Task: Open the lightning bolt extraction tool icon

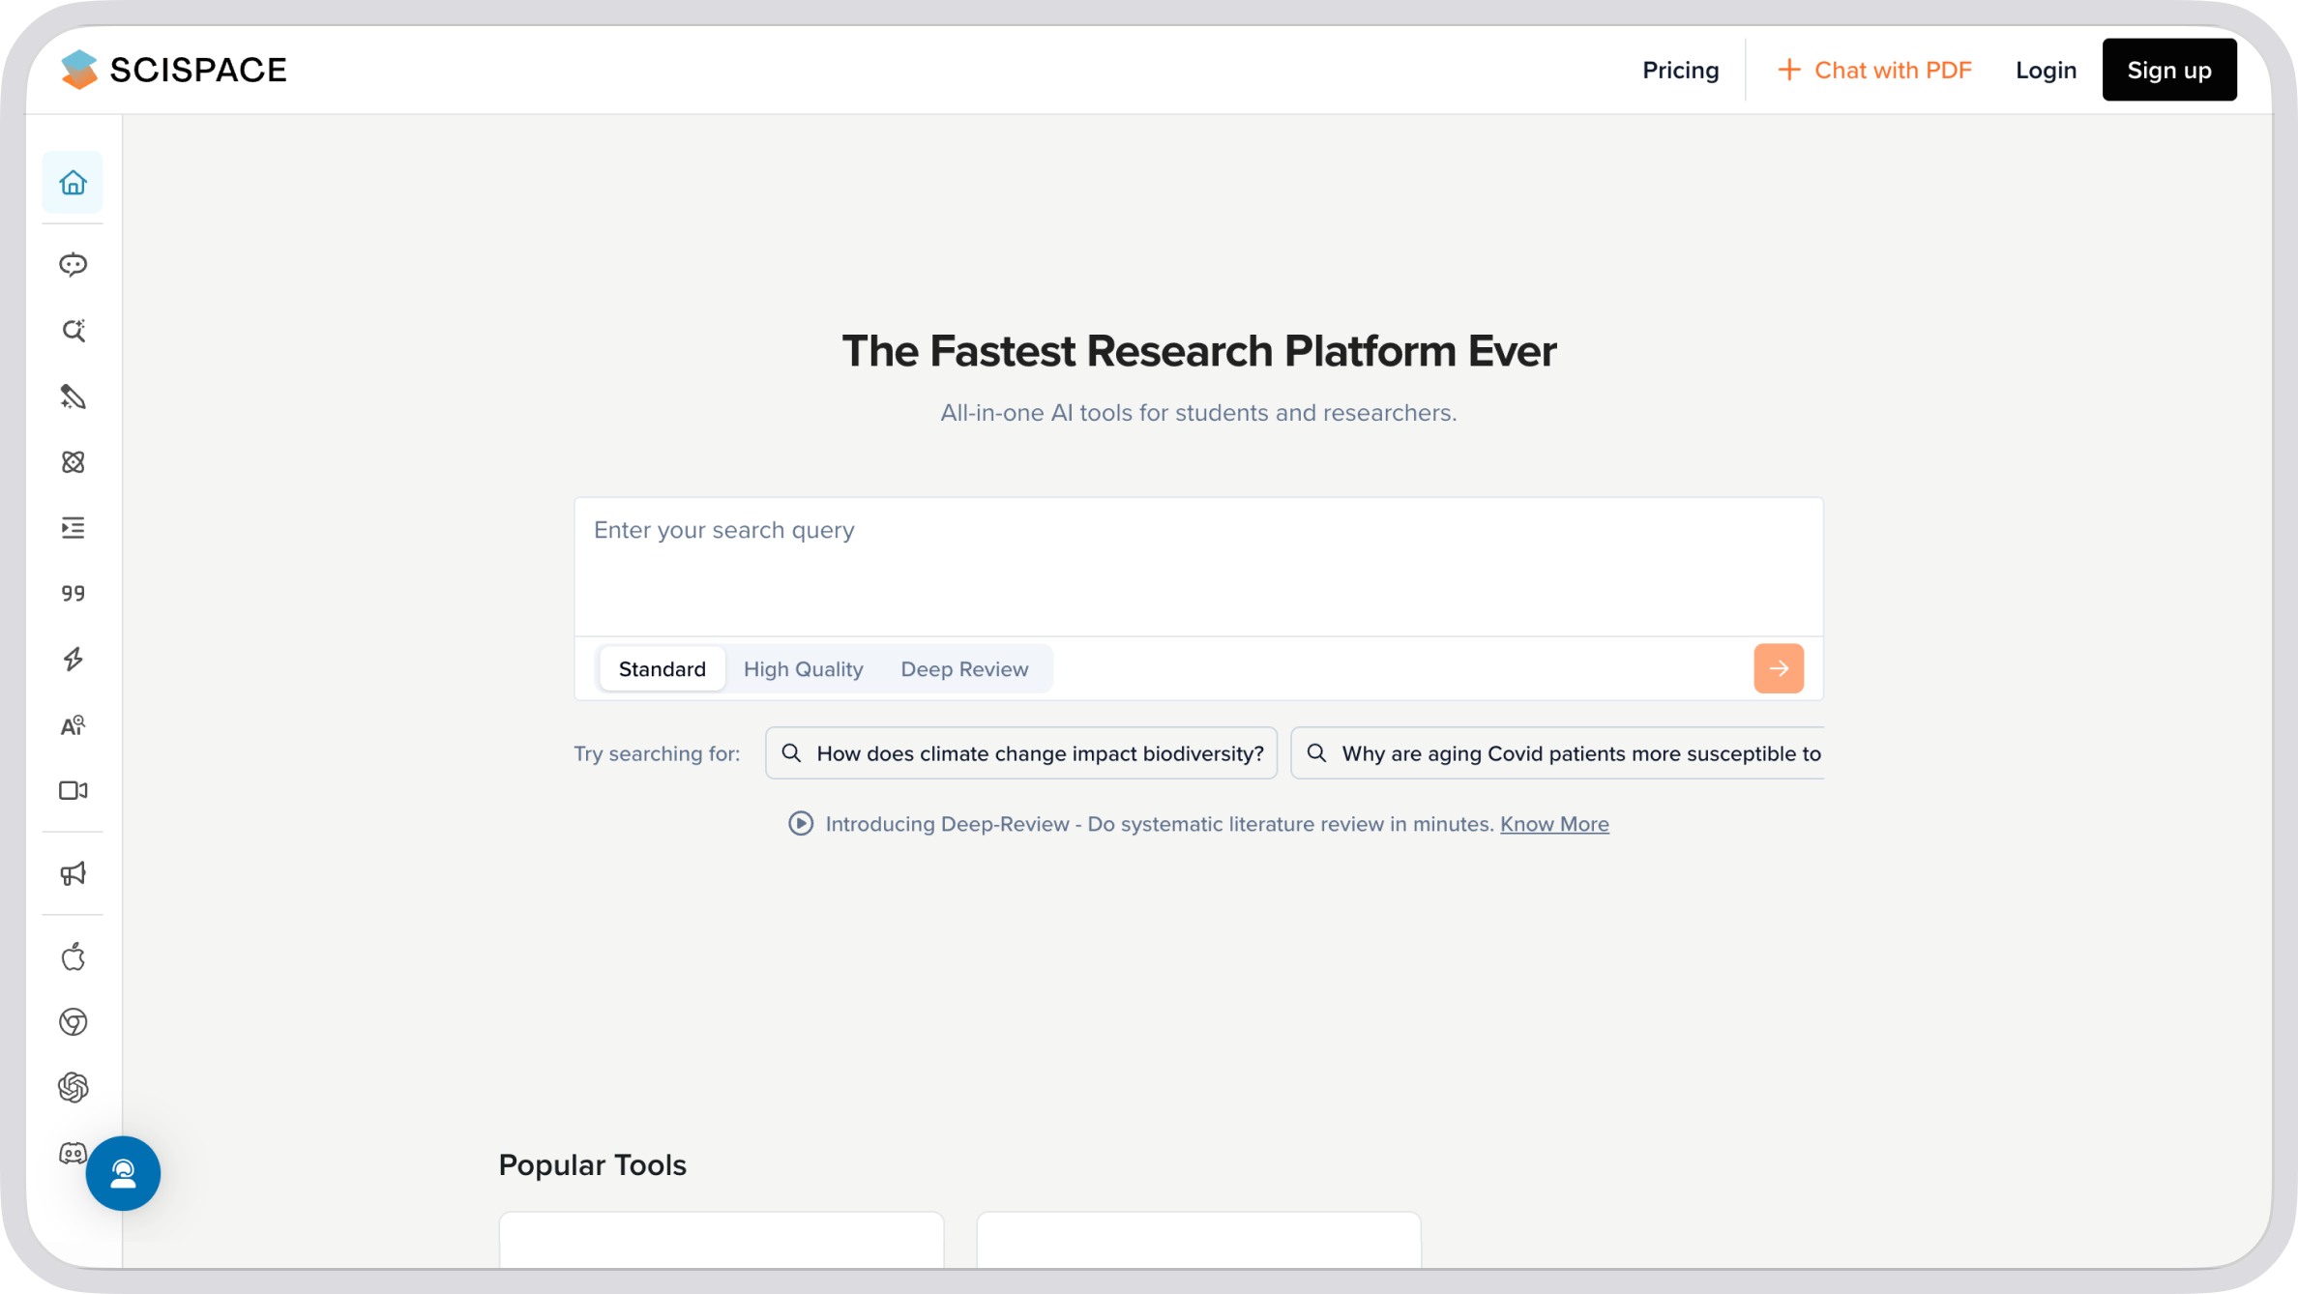Action: [73, 660]
